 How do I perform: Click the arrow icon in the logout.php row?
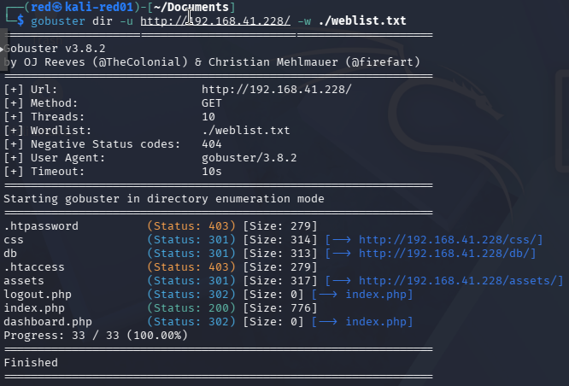pos(328,295)
